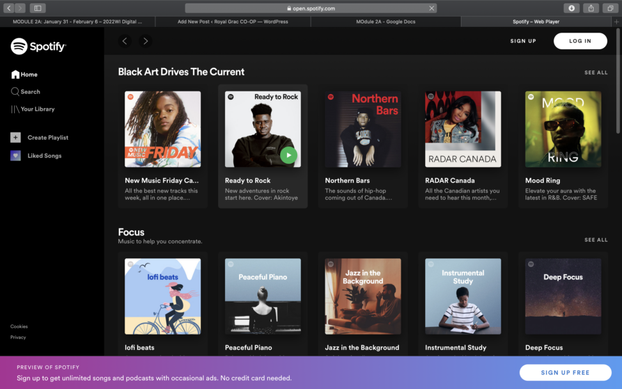Screen dimensions: 622x389
Task: Click the SIGN UP link
Action: click(x=523, y=41)
